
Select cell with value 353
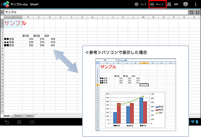(28, 45)
